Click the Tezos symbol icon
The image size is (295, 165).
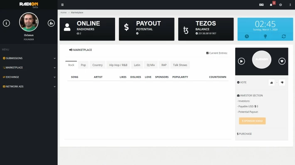(x=186, y=30)
